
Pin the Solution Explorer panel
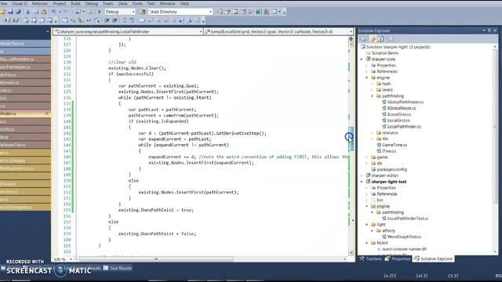tap(489, 31)
